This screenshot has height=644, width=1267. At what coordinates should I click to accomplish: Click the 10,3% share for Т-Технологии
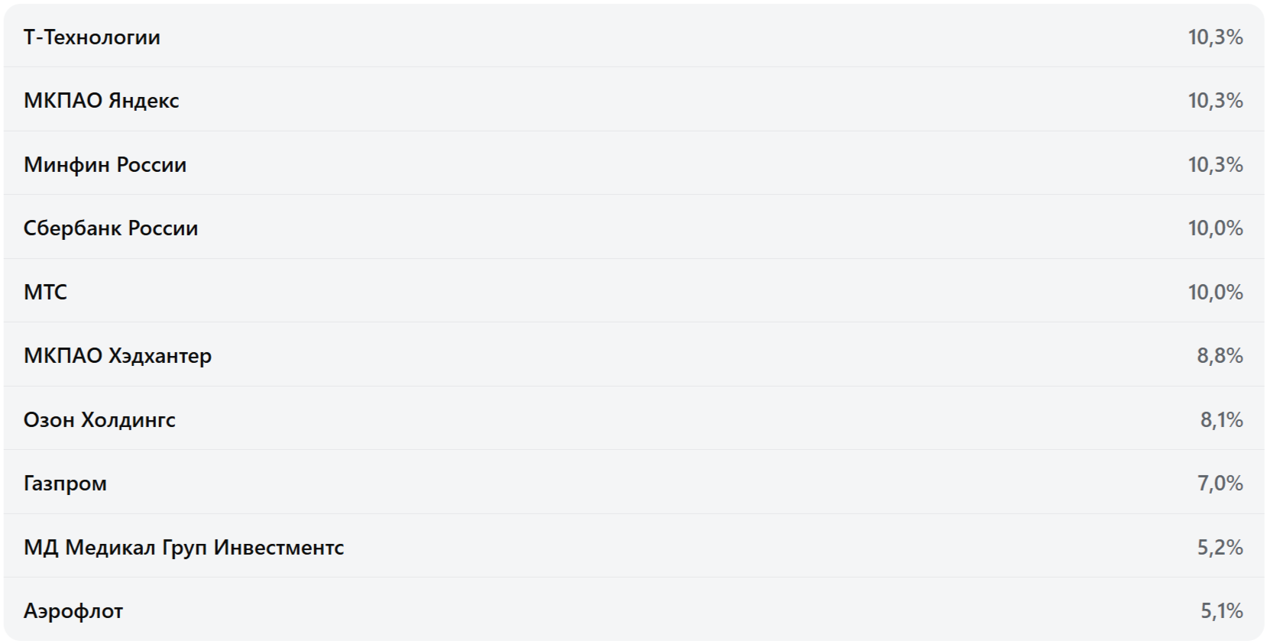click(x=1215, y=37)
